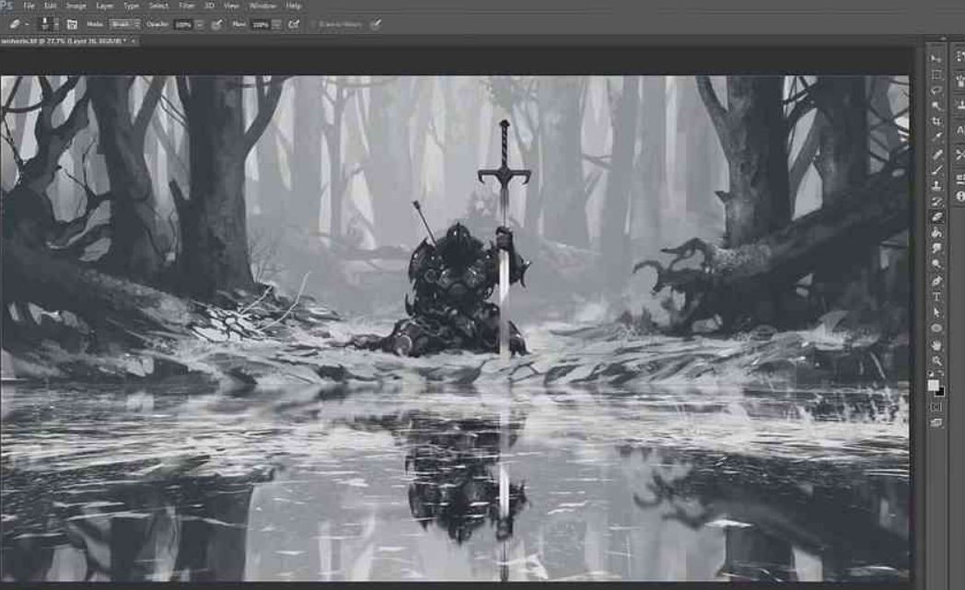The width and height of the screenshot is (965, 590).
Task: Select the Horizontal Type tool
Action: 936,296
